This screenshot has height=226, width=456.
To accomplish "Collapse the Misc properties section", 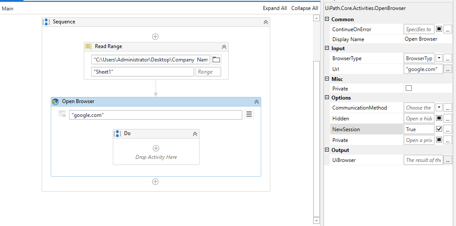I will 327,79.
